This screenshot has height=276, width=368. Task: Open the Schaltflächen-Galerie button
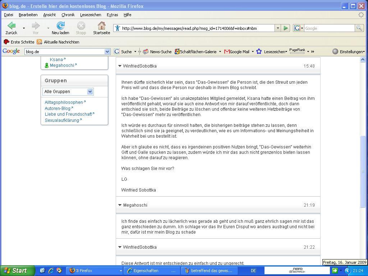click(196, 52)
